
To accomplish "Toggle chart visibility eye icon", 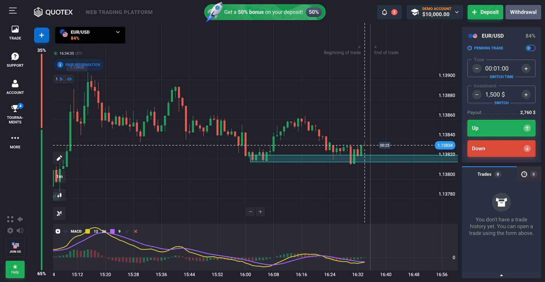I will tap(69, 79).
